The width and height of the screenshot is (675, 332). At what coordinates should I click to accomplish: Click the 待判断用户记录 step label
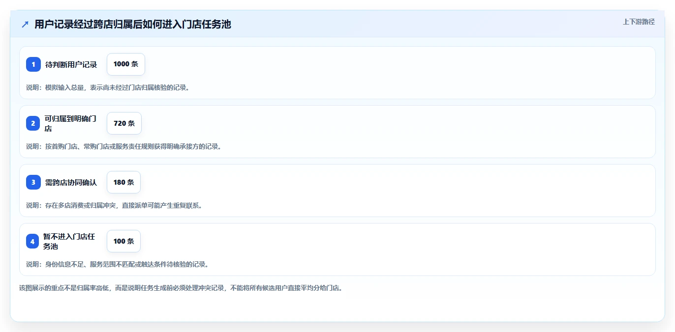pyautogui.click(x=71, y=64)
